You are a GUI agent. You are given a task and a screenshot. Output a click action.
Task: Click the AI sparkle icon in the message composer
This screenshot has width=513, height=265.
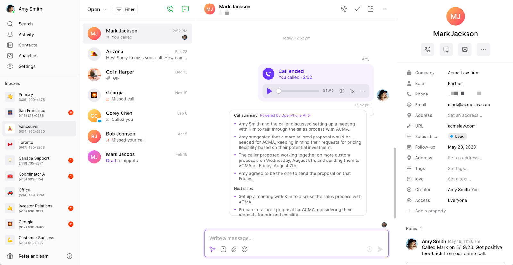tap(213, 249)
